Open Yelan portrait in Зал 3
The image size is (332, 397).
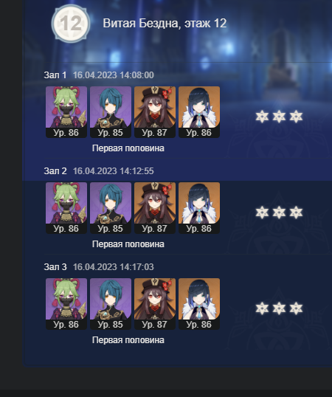[199, 304]
